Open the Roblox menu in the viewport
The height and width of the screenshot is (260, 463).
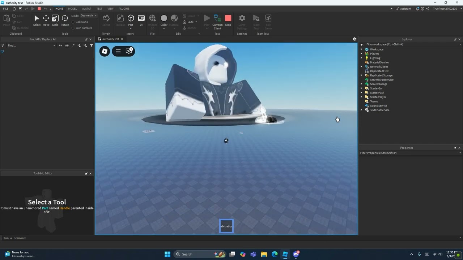pyautogui.click(x=105, y=51)
